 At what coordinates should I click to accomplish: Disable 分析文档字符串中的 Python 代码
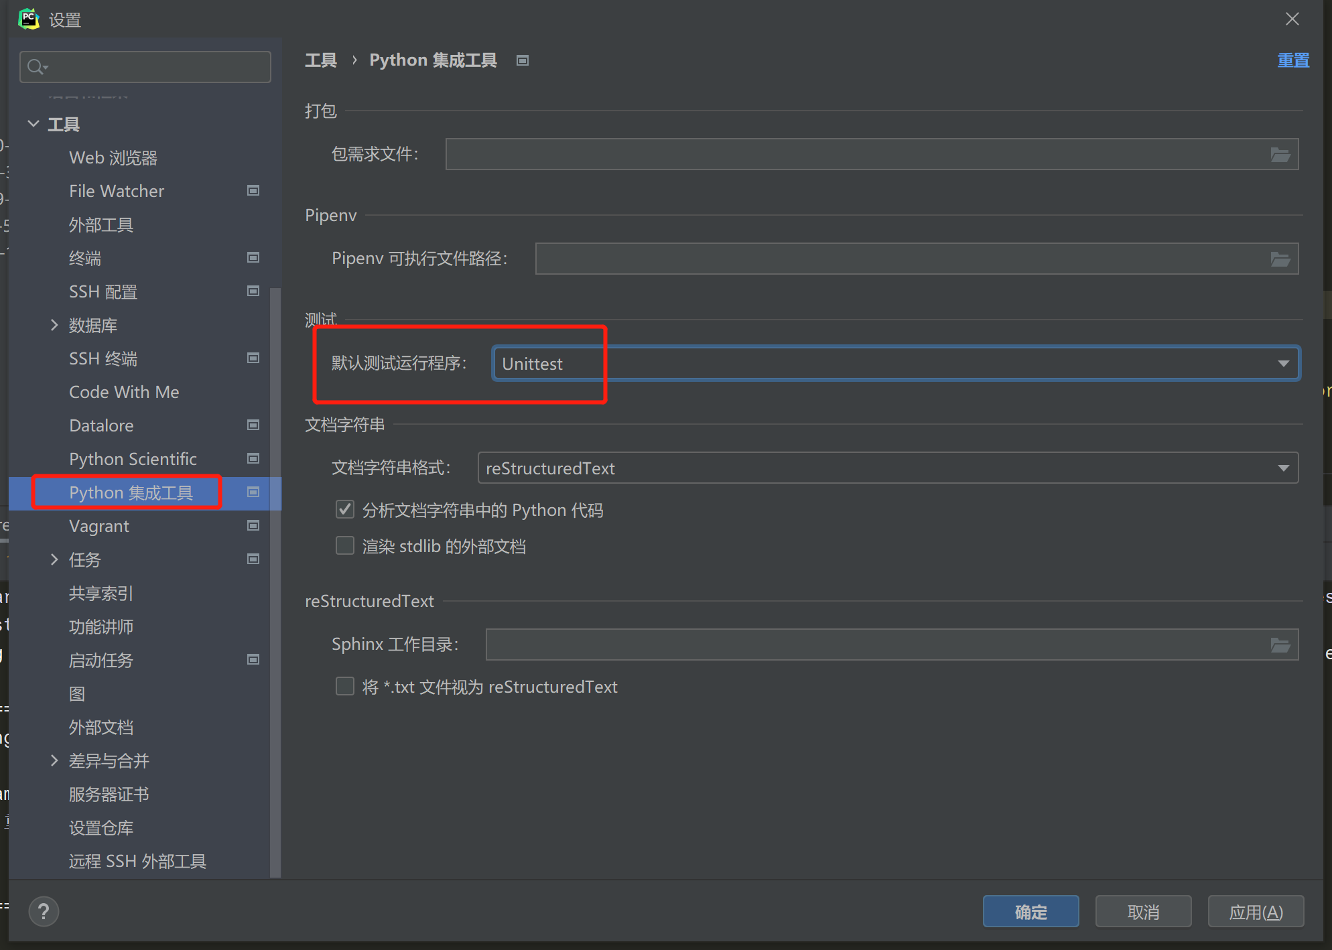click(344, 509)
